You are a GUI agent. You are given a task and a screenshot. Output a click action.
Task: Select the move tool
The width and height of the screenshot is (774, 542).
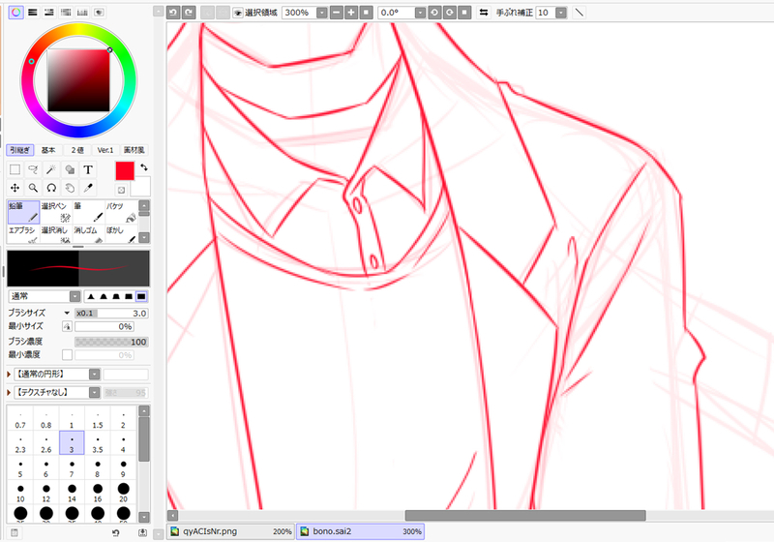(15, 188)
